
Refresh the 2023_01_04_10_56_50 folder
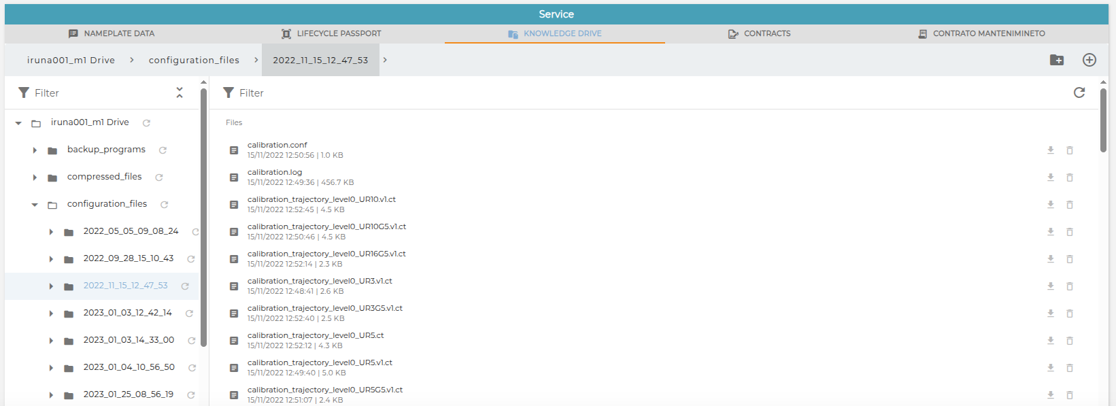pos(192,368)
